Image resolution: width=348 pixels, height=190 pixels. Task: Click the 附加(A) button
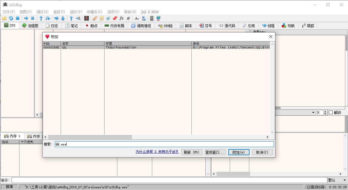pyautogui.click(x=238, y=152)
